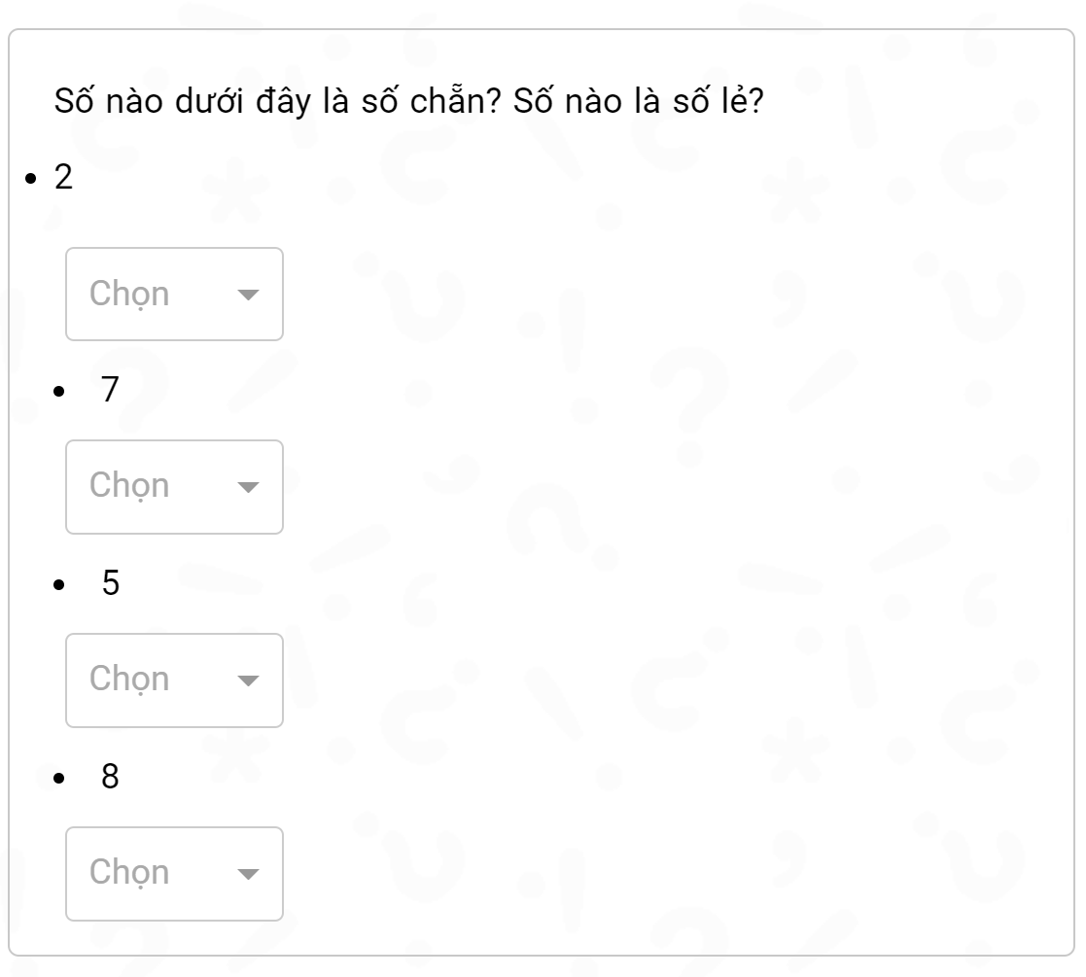This screenshot has height=977, width=1086.
Task: Click the "Chọn" placeholder below number 7
Action: (x=129, y=486)
